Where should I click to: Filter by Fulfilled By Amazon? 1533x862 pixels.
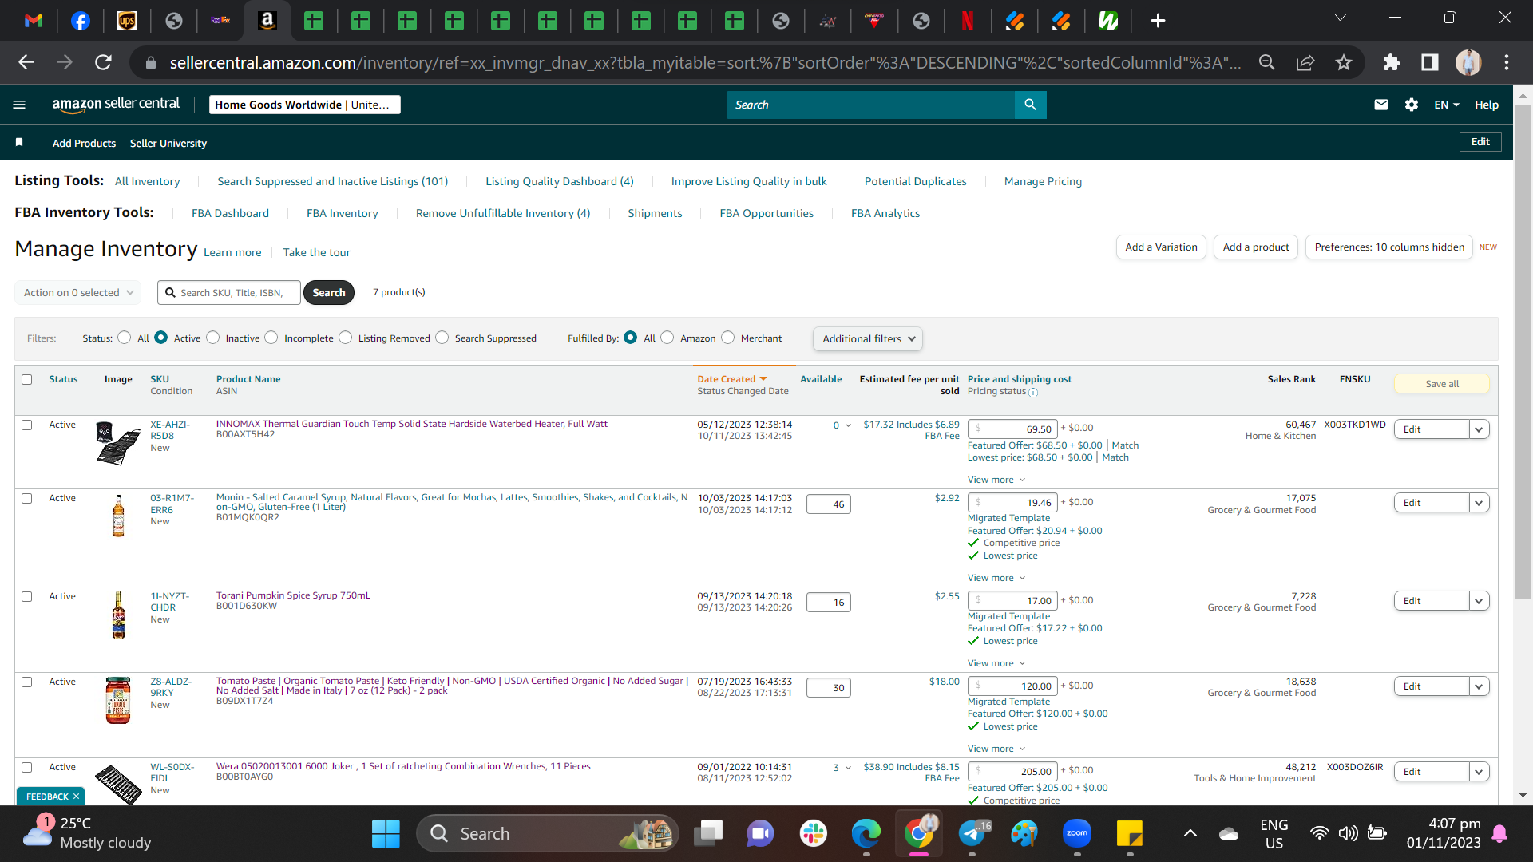[x=667, y=338]
